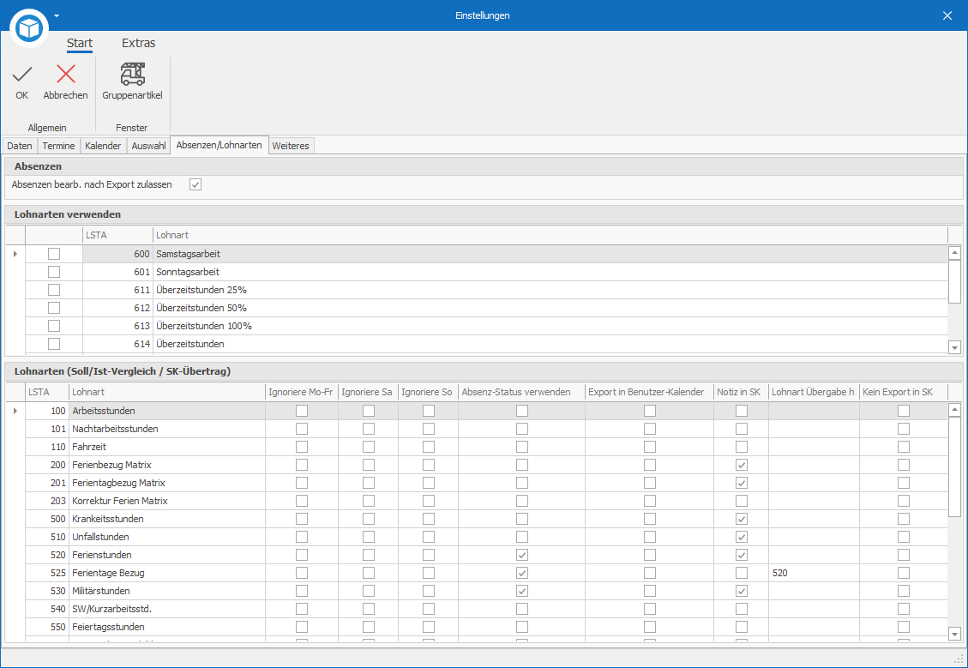Click Lohnart Übergabe cell showing 520
The height and width of the screenshot is (668, 968).
click(x=814, y=573)
